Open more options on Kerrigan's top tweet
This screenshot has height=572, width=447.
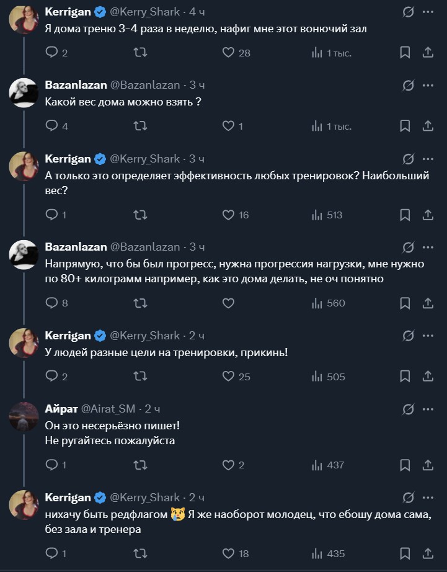pyautogui.click(x=428, y=12)
